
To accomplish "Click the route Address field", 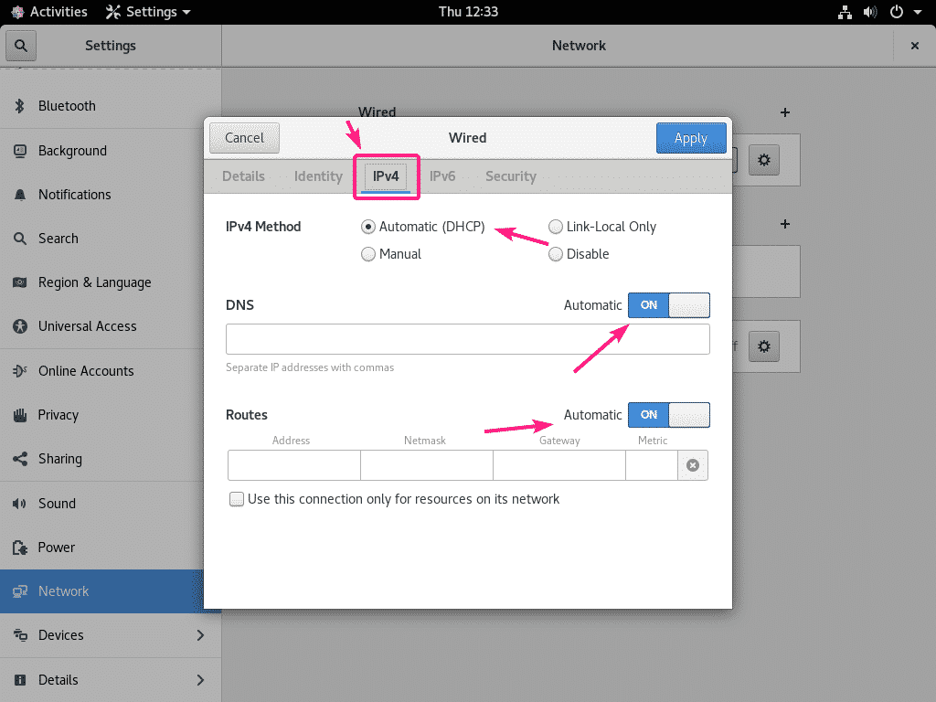I will pyautogui.click(x=294, y=465).
